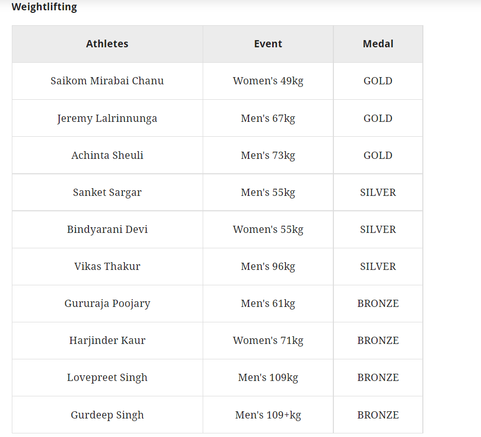
Task: Click the Women's 49kg event cell
Action: tap(268, 81)
